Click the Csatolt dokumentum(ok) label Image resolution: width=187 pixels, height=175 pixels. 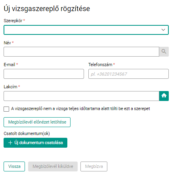point(27,133)
